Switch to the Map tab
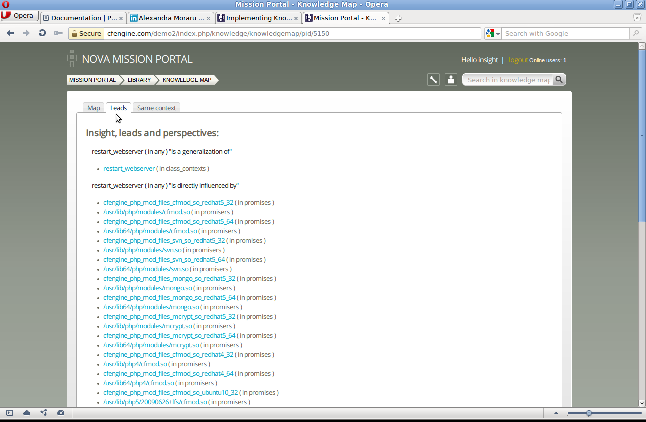The height and width of the screenshot is (422, 646). (x=94, y=108)
